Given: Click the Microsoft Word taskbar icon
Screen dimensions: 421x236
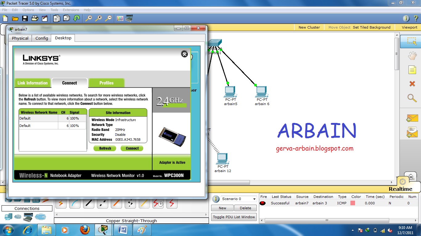Looking at the screenshot, I should (x=122, y=230).
